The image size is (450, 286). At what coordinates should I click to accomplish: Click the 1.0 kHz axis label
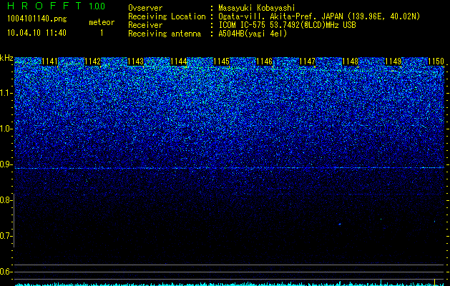(x=5, y=129)
